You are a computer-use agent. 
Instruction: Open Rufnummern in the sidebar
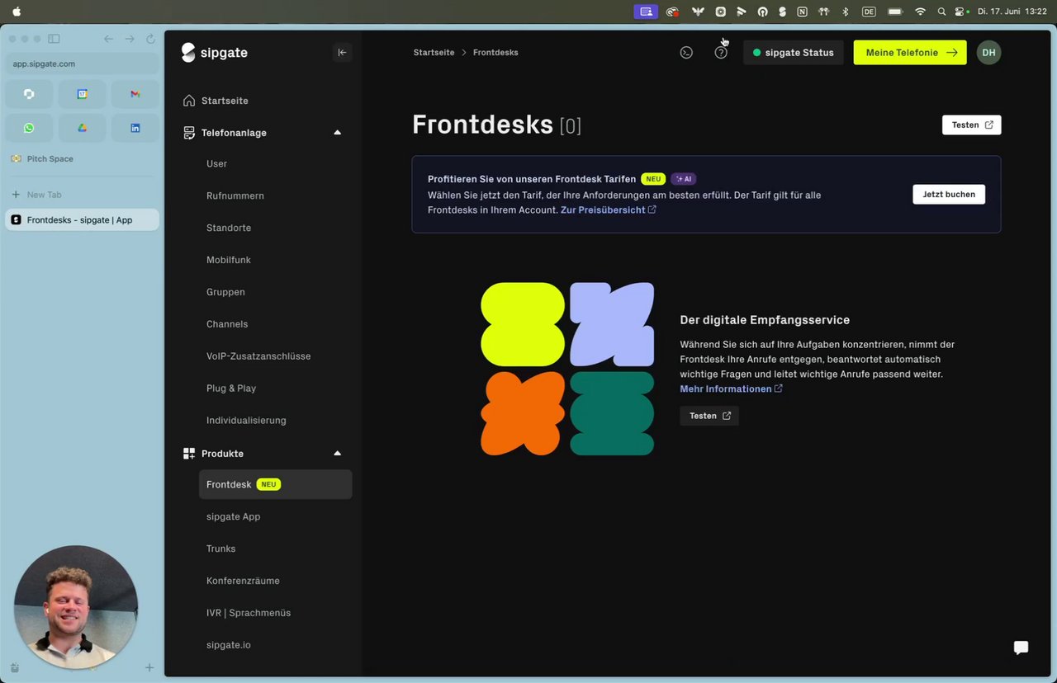point(235,196)
